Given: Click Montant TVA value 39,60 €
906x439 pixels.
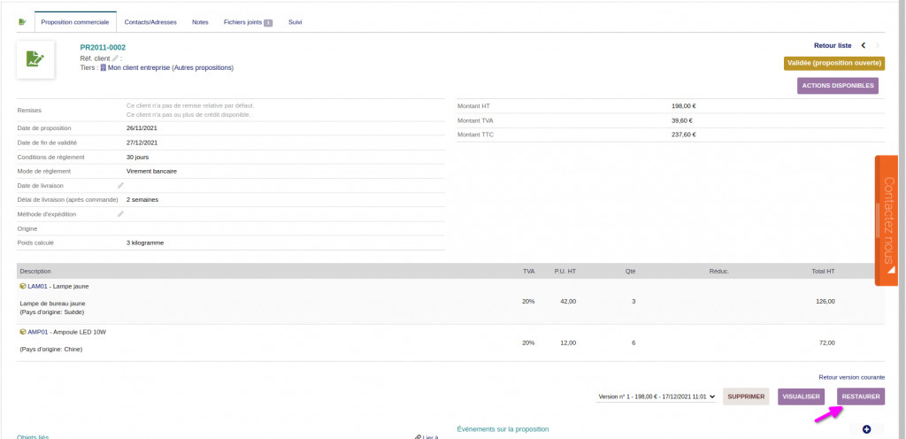Looking at the screenshot, I should click(682, 120).
